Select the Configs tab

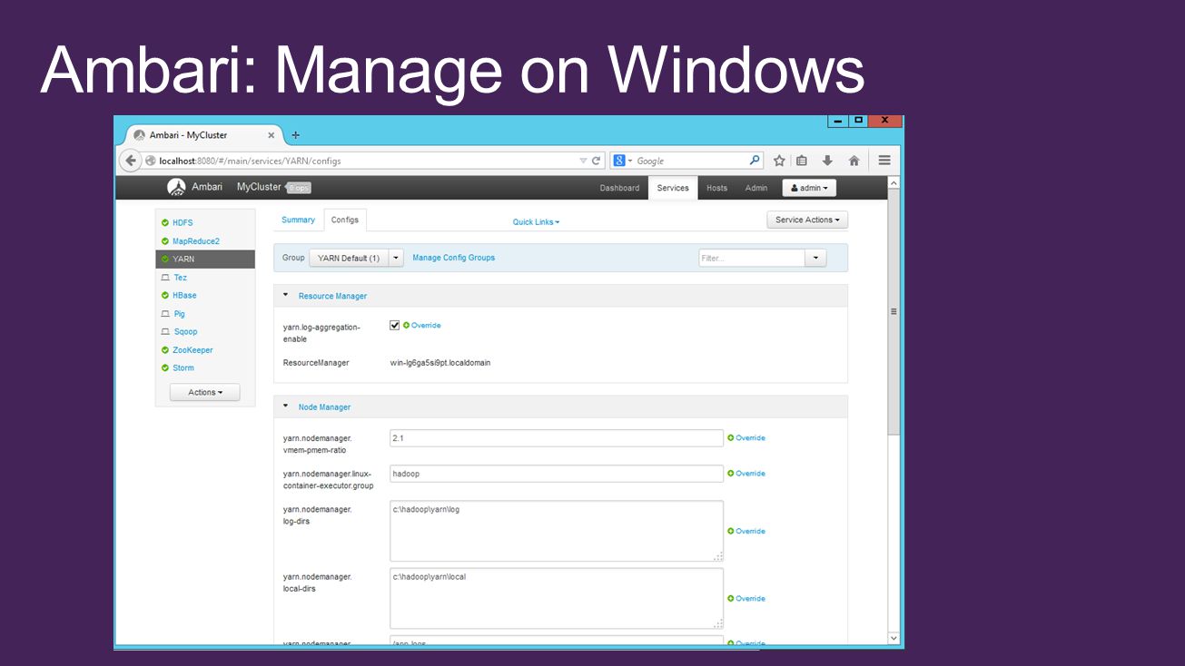[x=345, y=220]
